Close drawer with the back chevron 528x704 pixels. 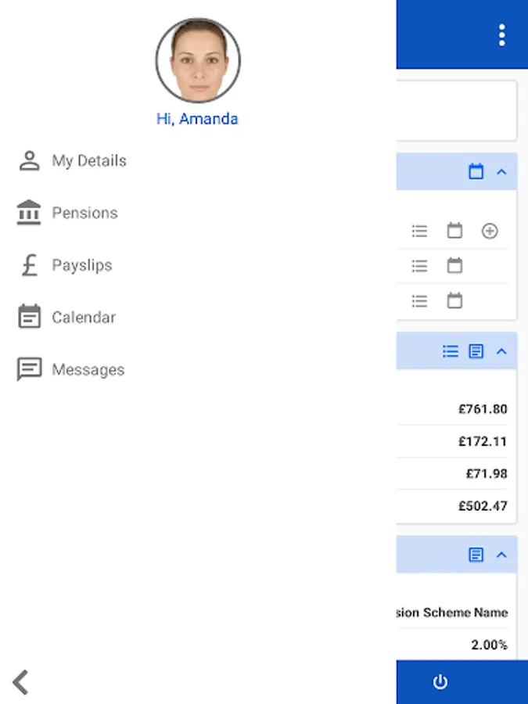pyautogui.click(x=21, y=682)
